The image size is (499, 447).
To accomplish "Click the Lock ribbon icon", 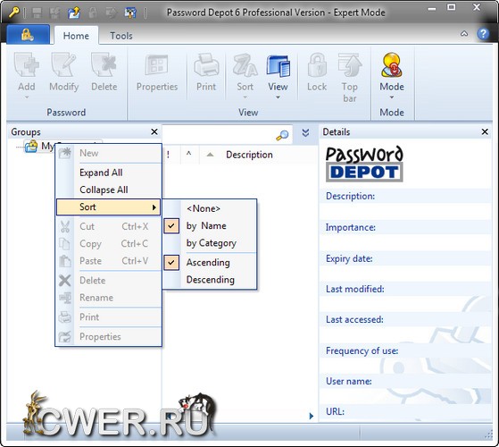I will pos(317,64).
